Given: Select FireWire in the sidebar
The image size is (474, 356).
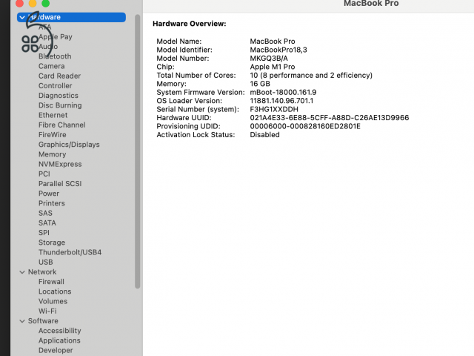Looking at the screenshot, I should (53, 135).
